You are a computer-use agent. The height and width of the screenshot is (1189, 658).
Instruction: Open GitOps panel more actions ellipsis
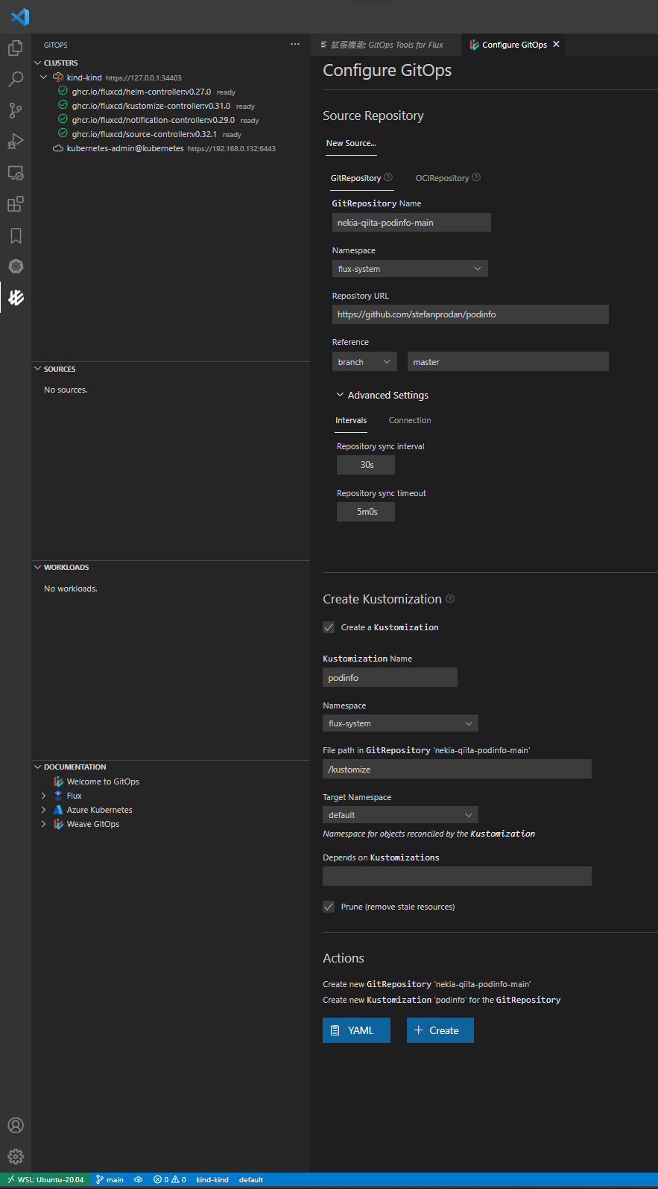[x=295, y=45]
